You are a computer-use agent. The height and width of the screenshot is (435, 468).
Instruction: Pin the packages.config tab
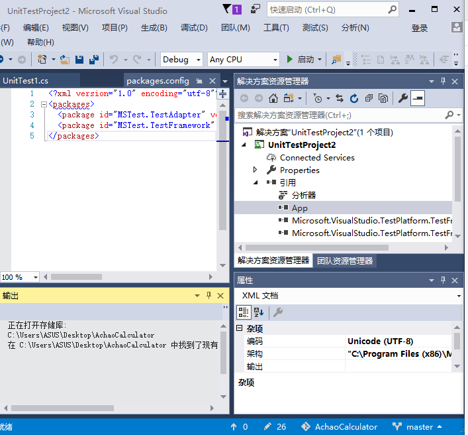click(199, 81)
